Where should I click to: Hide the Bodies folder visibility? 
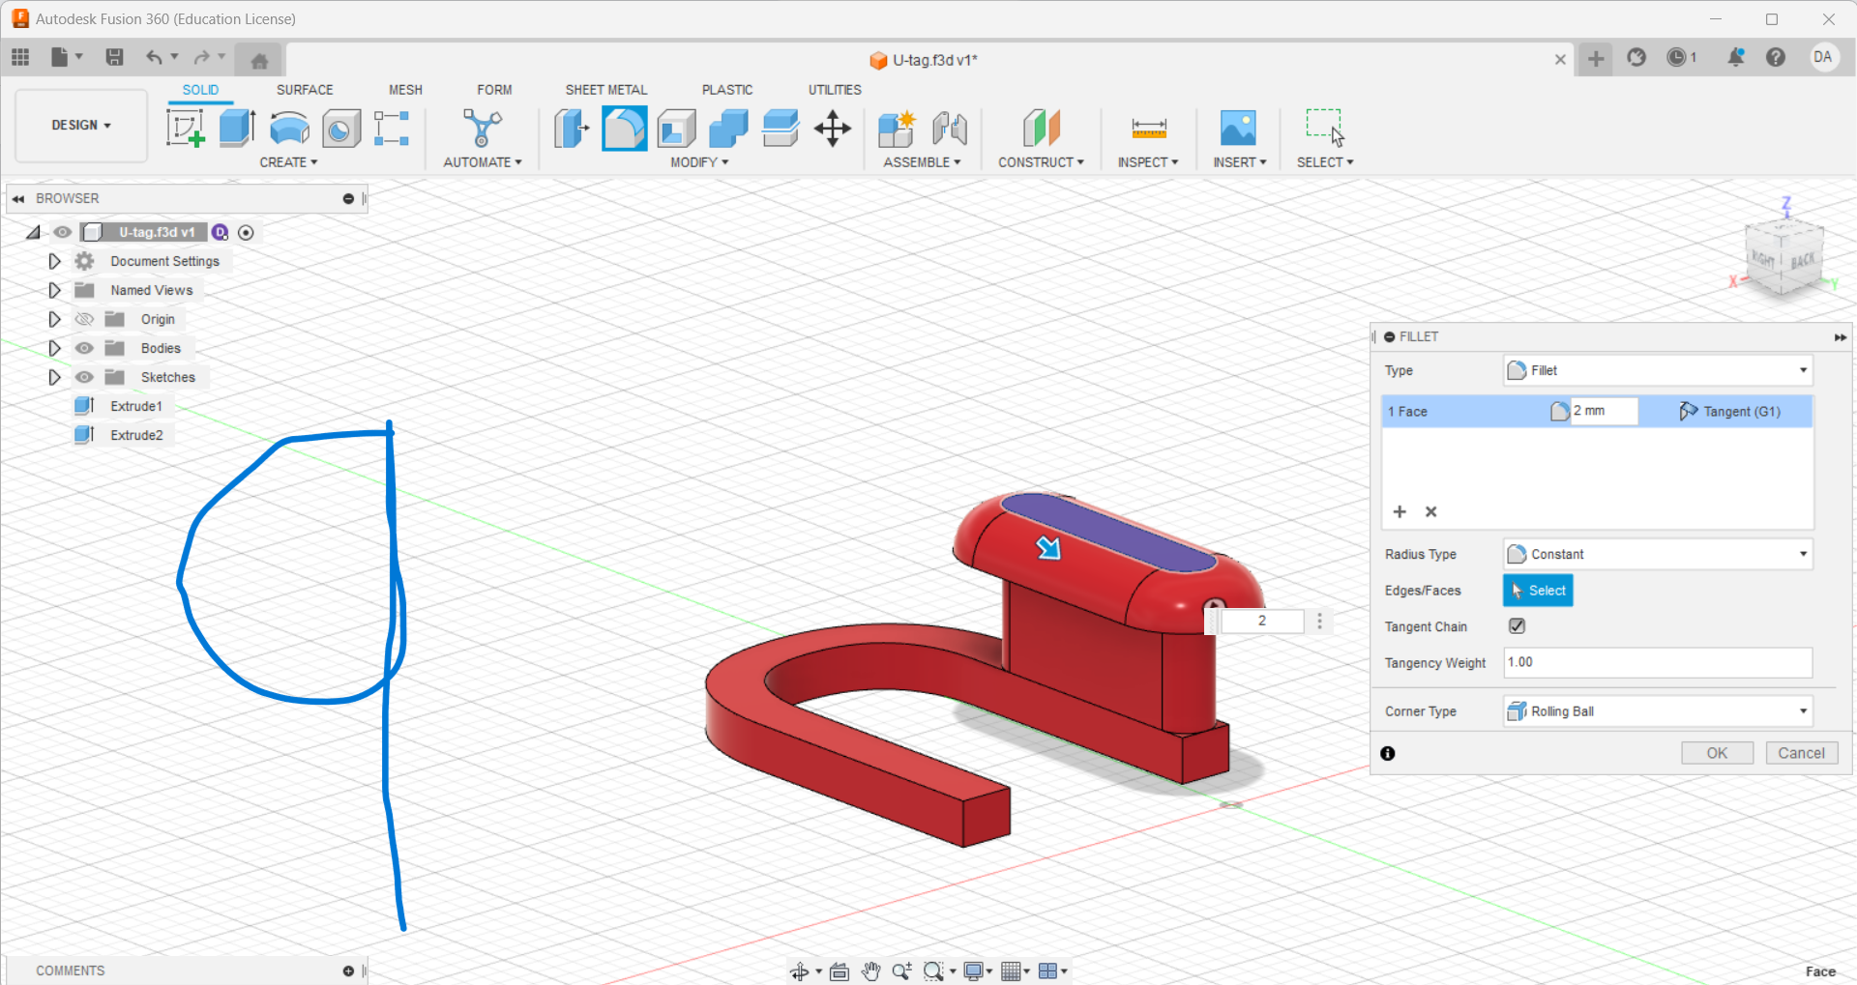pos(85,348)
